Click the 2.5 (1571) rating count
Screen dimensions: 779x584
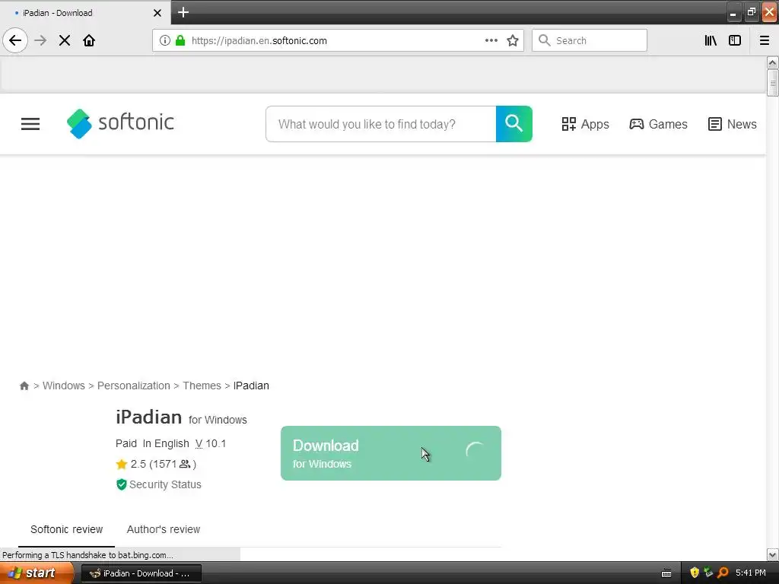coord(163,465)
